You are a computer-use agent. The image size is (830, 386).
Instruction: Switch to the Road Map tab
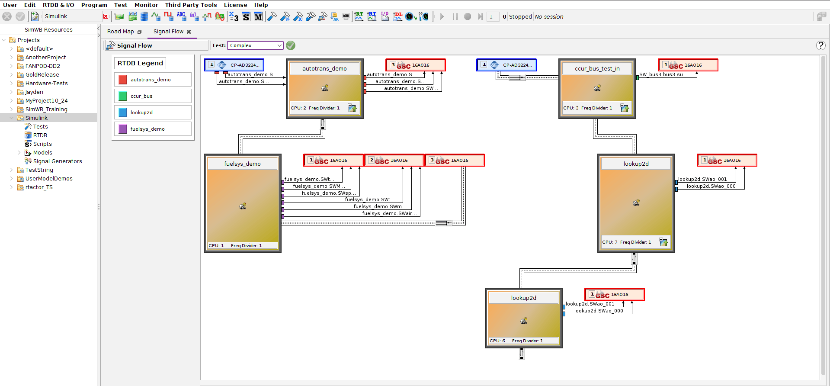121,32
